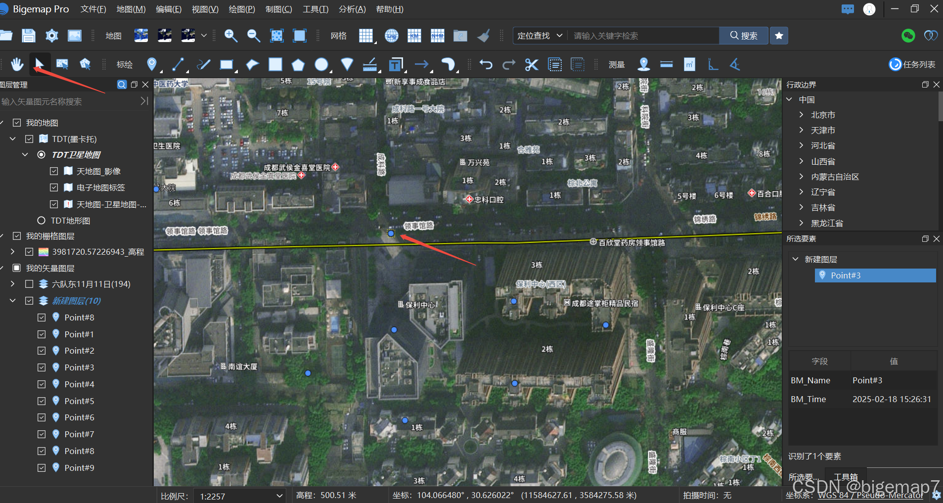This screenshot has width=943, height=503.
Task: Toggle the Point#5 checkbox
Action: point(42,401)
